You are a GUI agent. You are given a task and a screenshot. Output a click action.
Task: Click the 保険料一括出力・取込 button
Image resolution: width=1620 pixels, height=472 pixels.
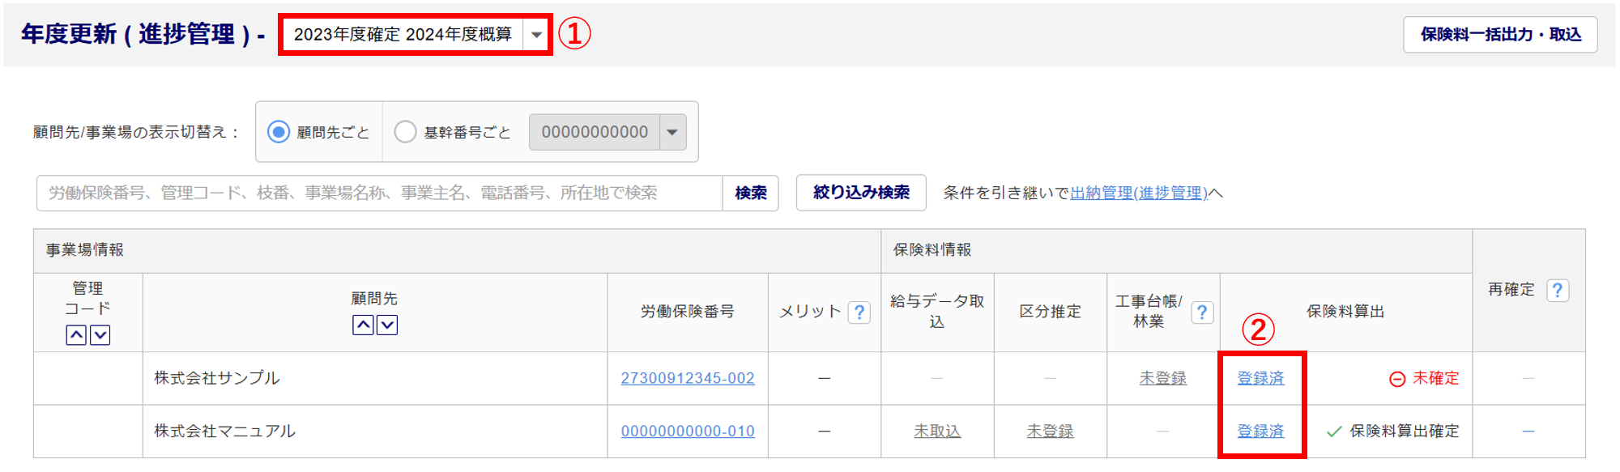click(1500, 34)
